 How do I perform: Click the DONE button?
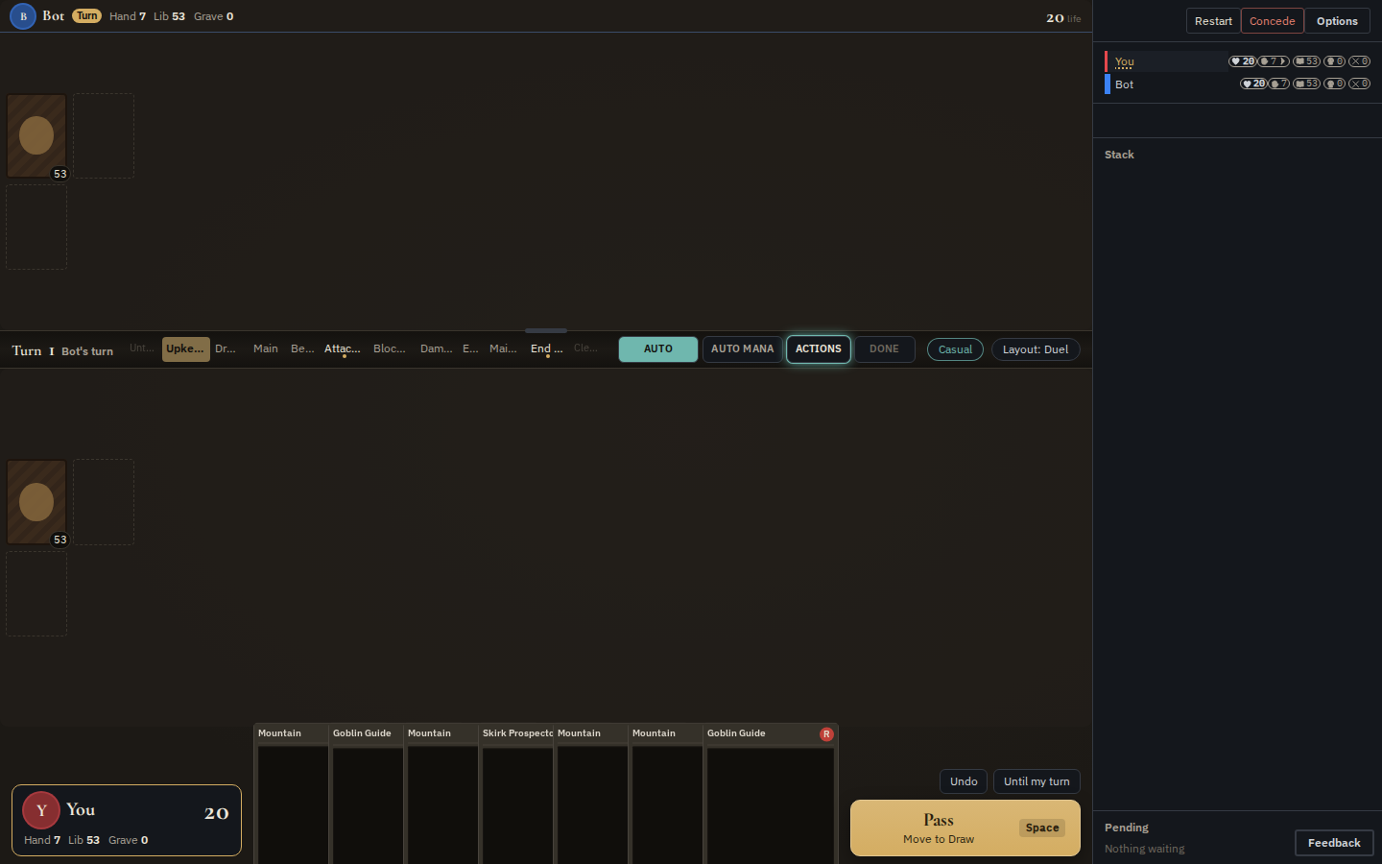click(x=885, y=349)
